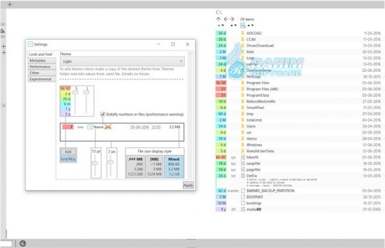385x248 pixels.
Task: Click the Settings window title icon
Action: (x=30, y=44)
